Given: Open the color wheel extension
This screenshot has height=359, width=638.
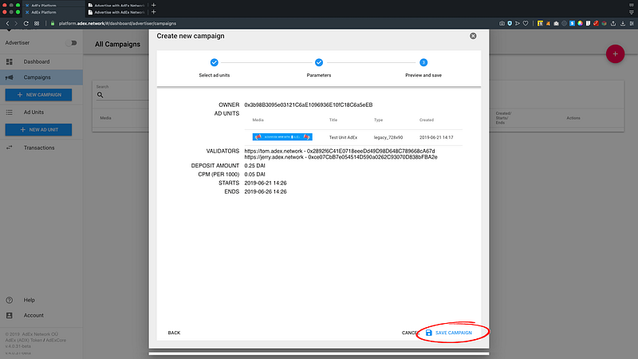Looking at the screenshot, I should pos(580,24).
